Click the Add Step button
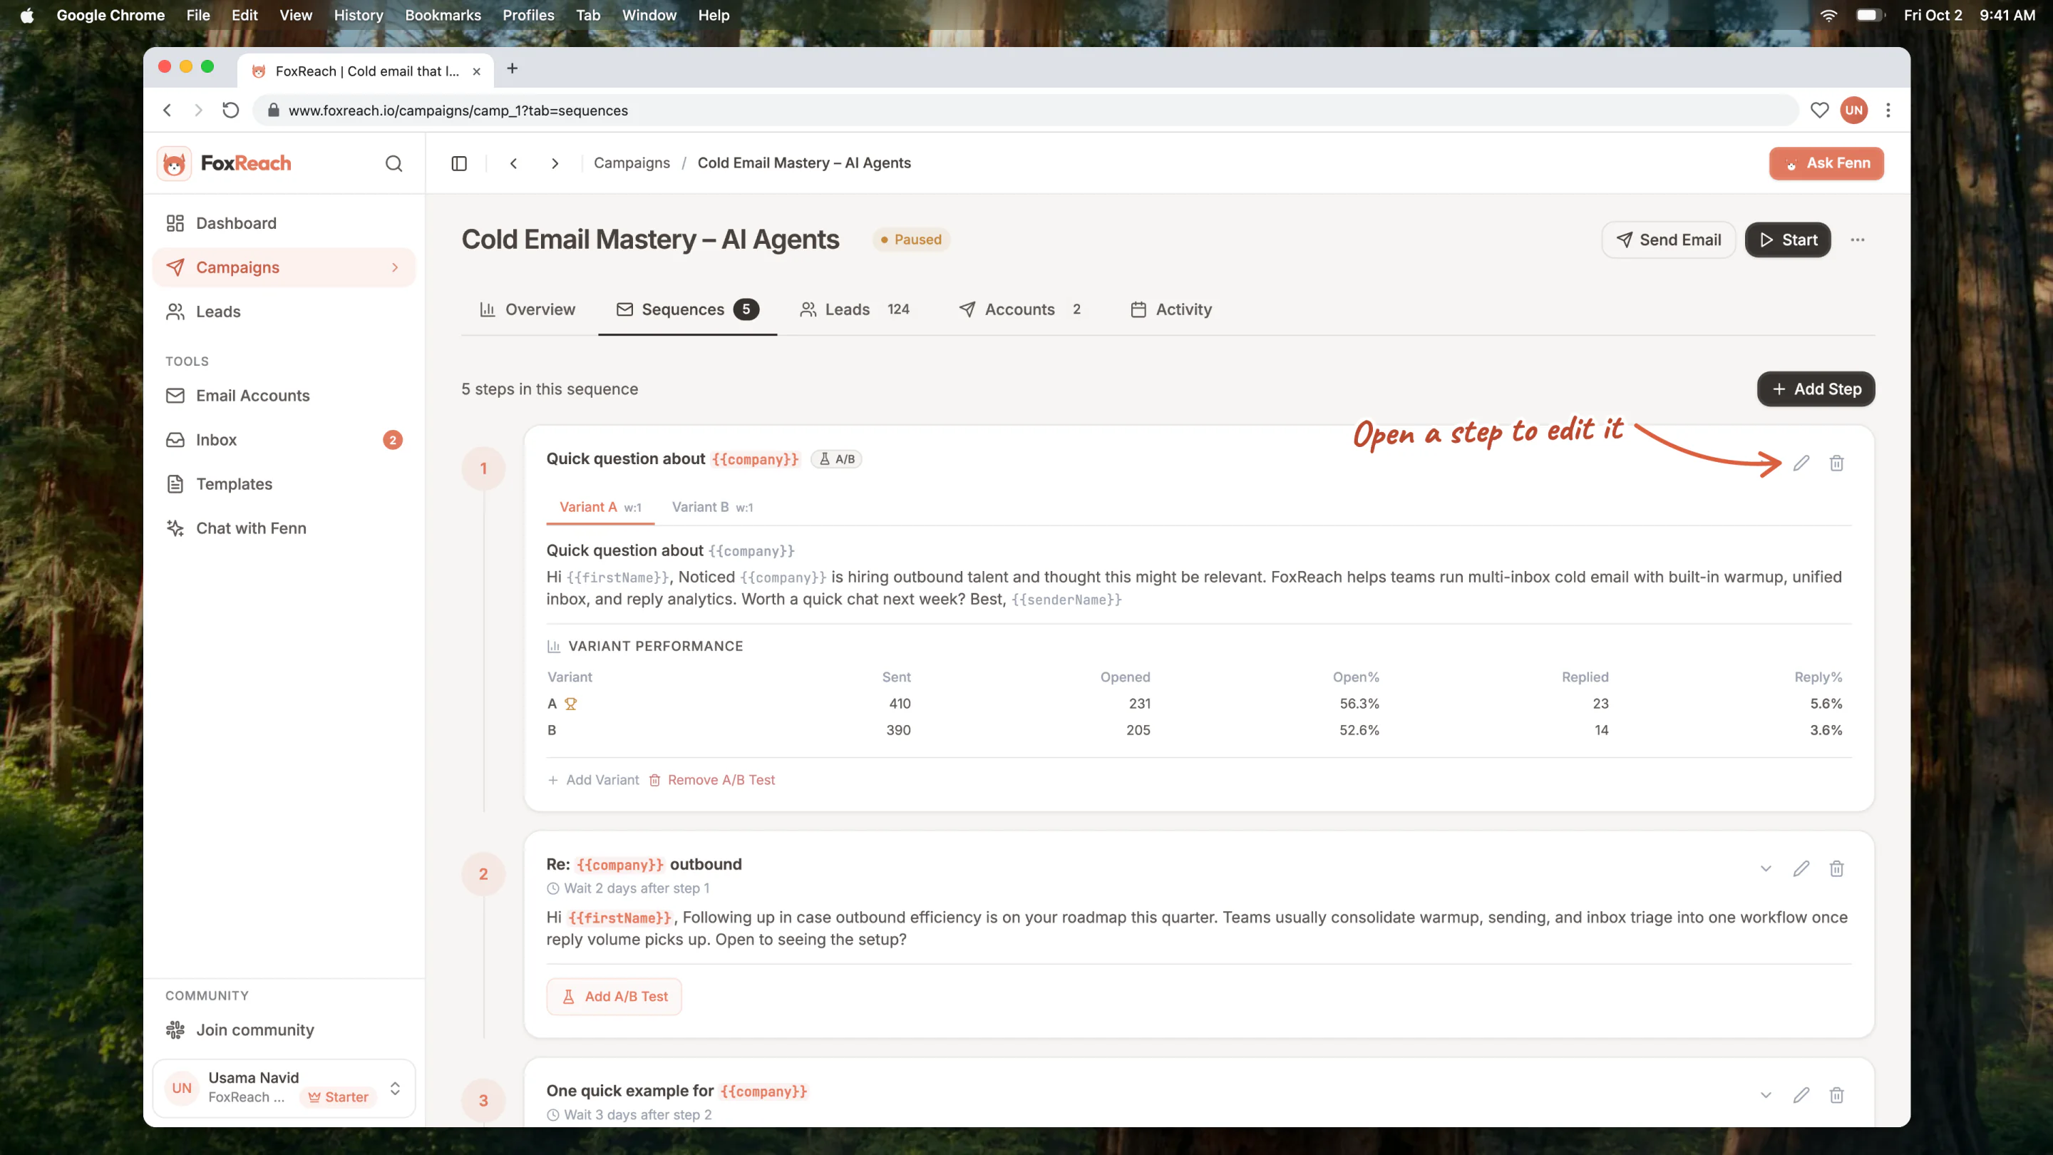2053x1155 pixels. coord(1816,389)
